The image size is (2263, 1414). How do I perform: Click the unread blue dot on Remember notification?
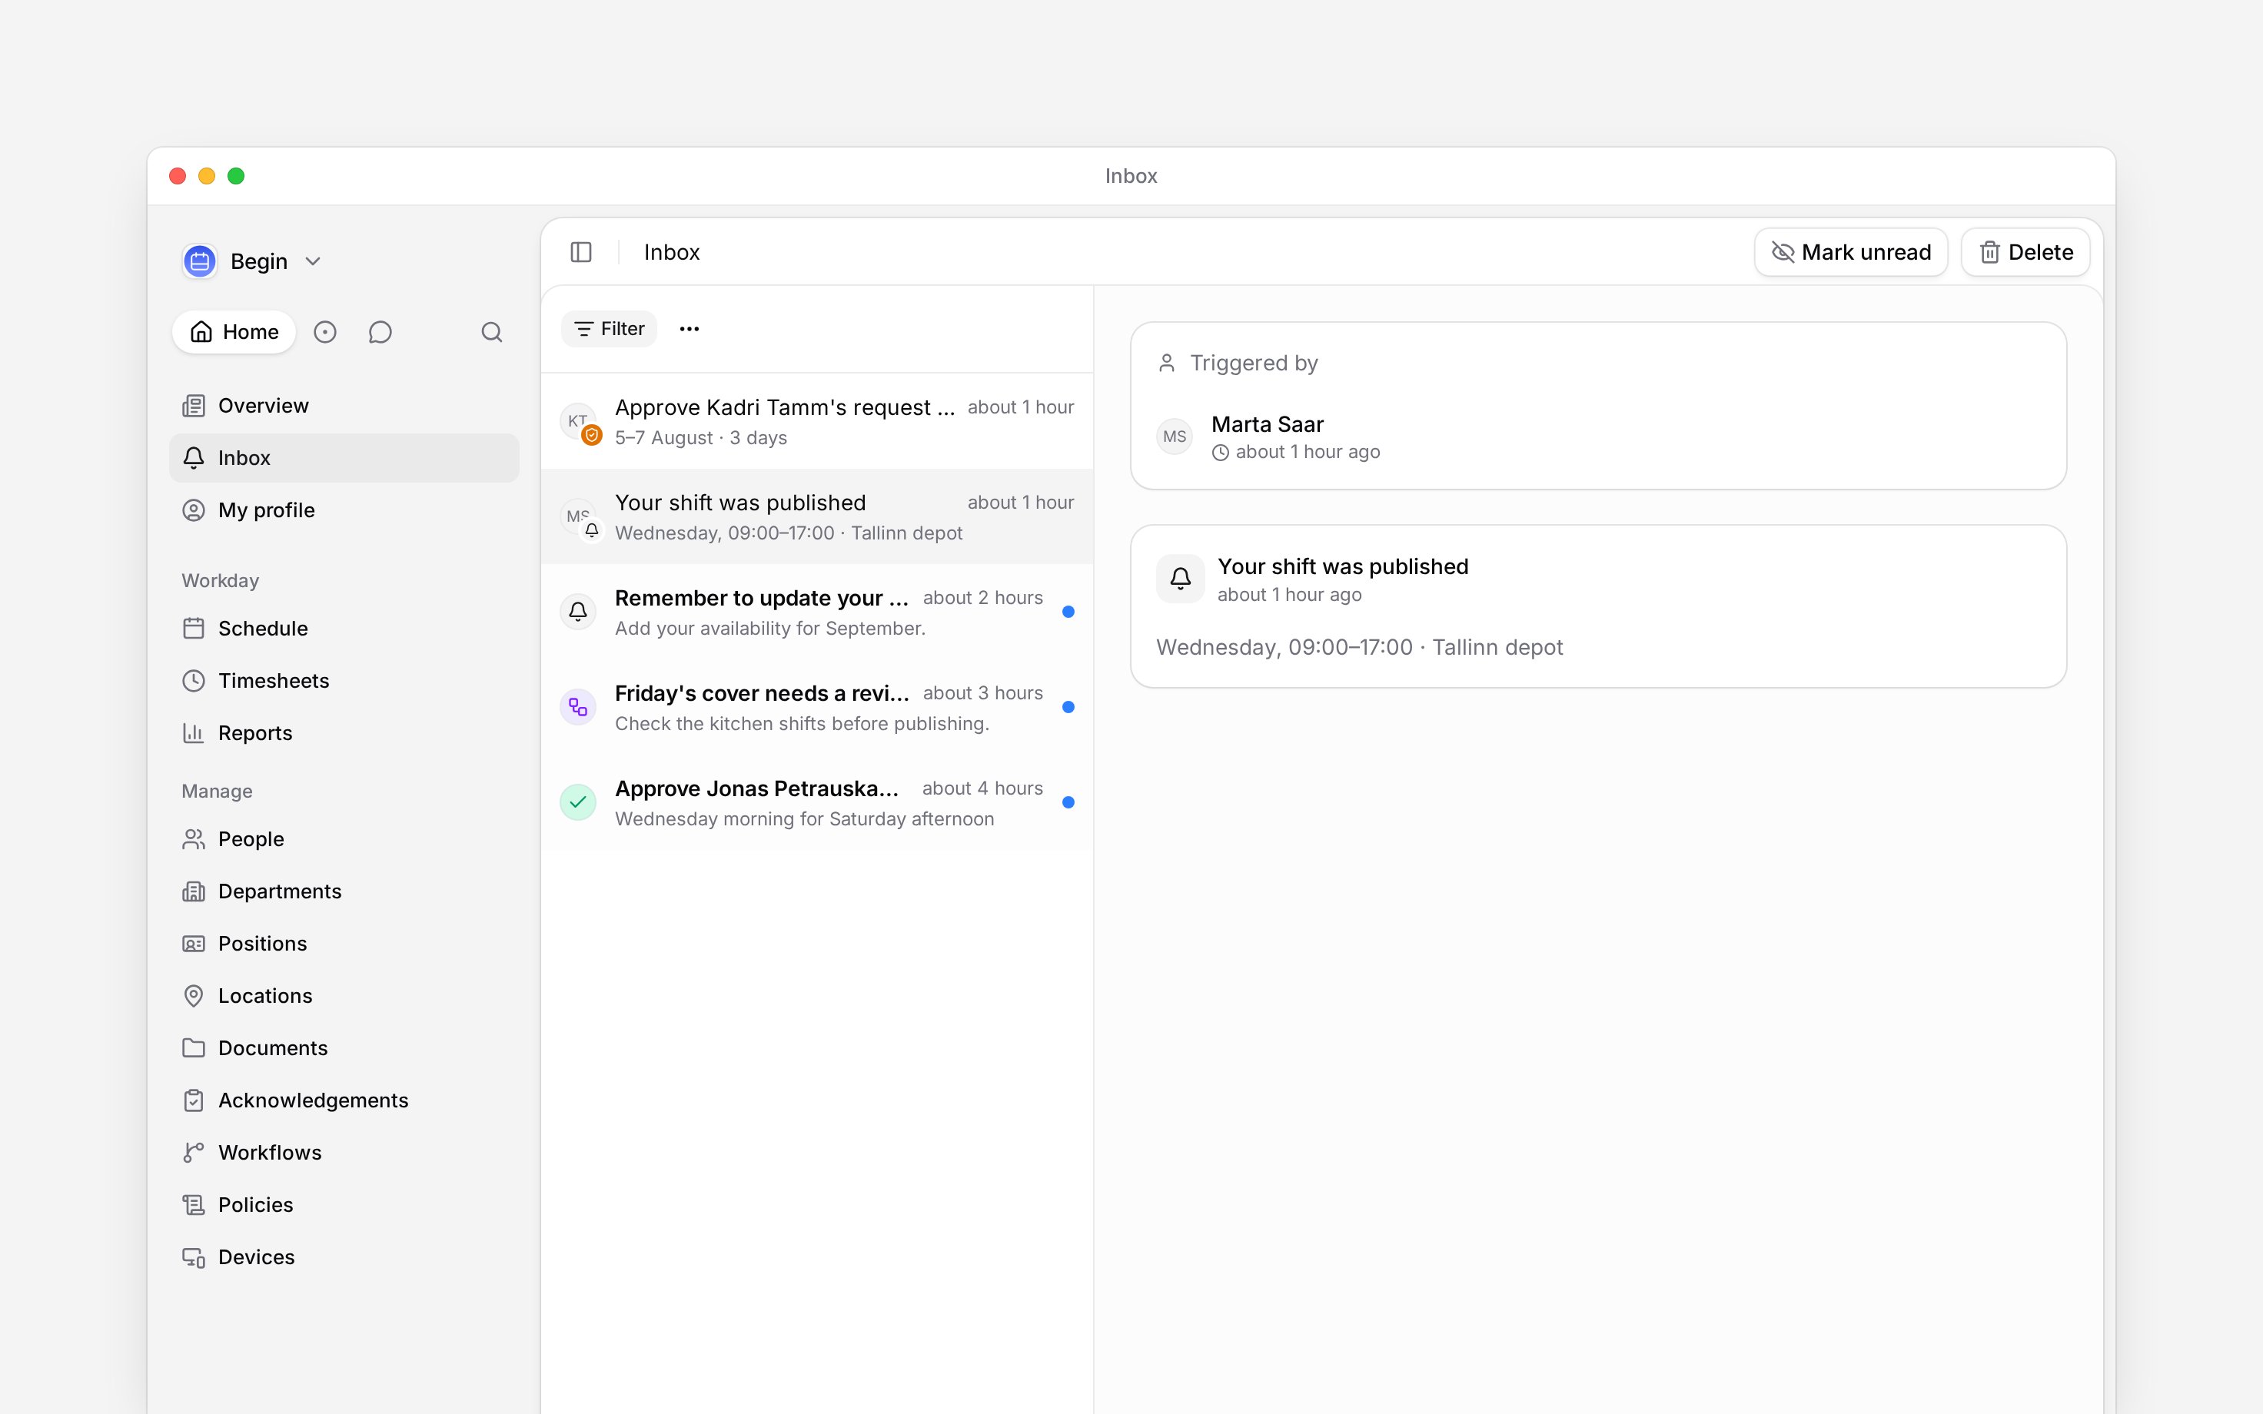(1068, 612)
